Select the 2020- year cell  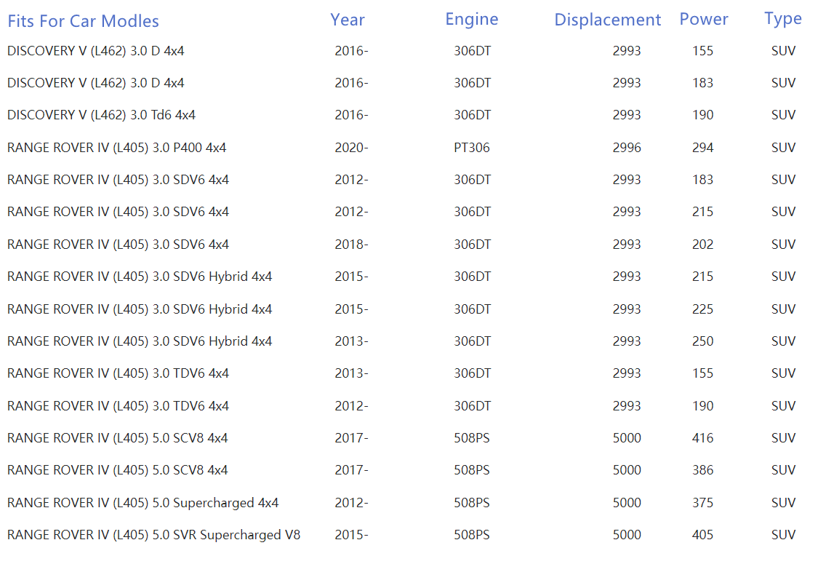[351, 148]
